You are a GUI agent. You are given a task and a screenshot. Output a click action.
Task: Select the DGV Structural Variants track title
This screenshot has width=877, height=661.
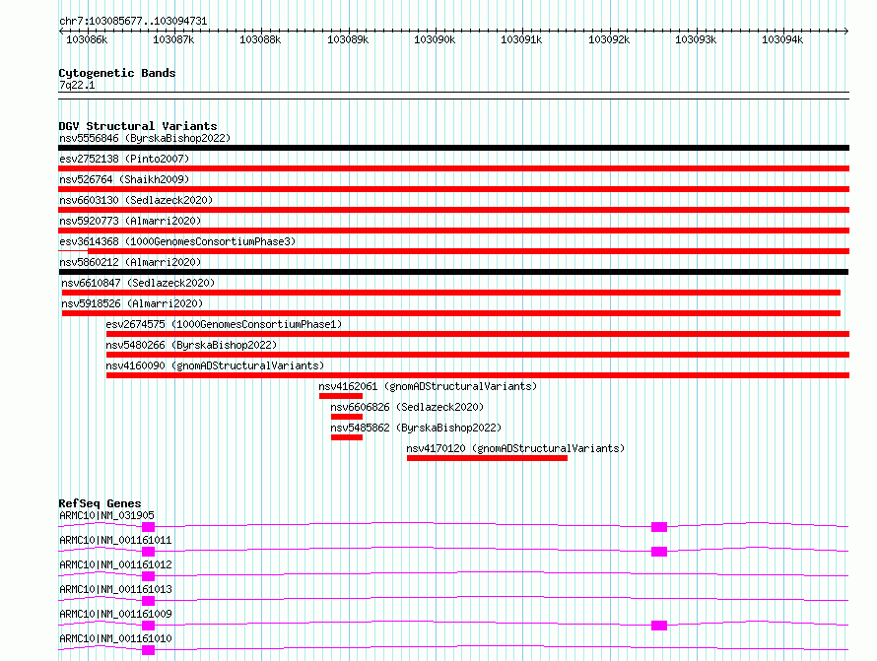(138, 126)
